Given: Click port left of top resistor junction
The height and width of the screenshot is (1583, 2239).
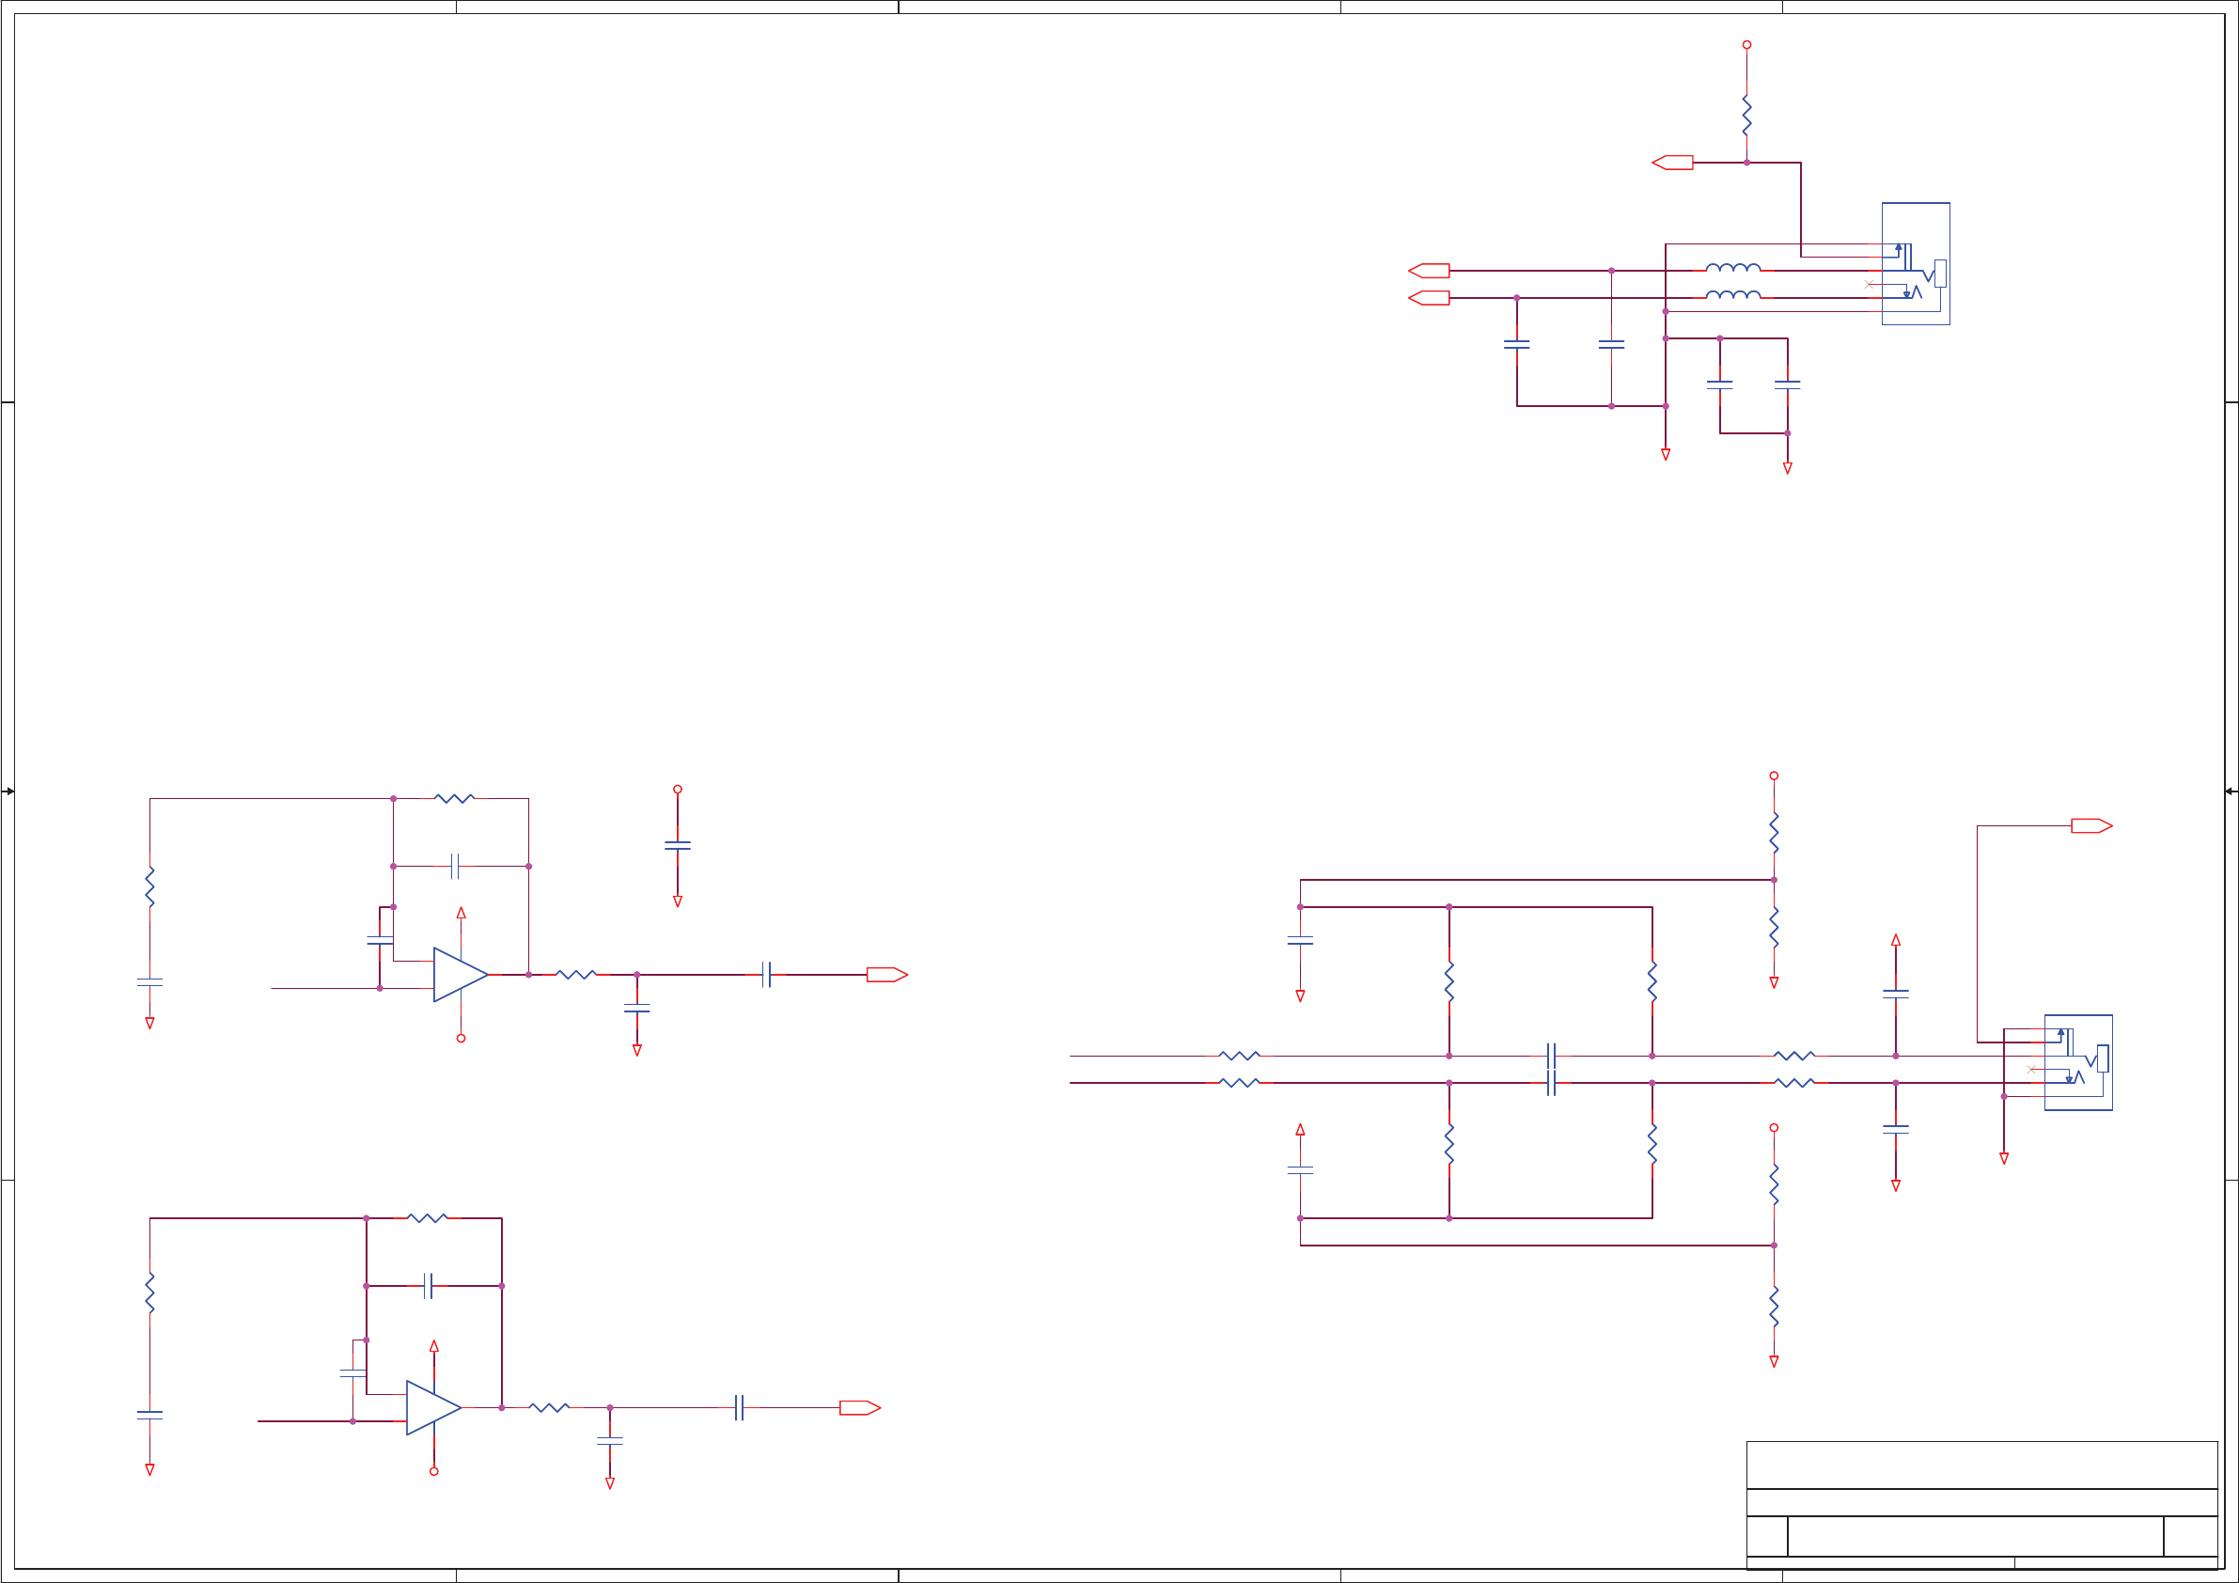Looking at the screenshot, I should 1673,163.
